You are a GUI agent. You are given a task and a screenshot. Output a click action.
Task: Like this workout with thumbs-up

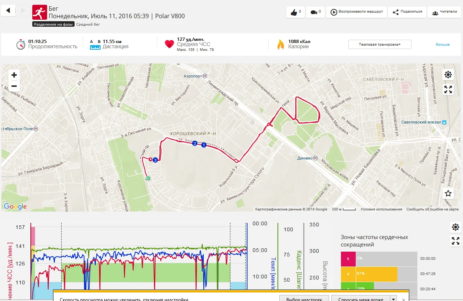pyautogui.click(x=295, y=12)
